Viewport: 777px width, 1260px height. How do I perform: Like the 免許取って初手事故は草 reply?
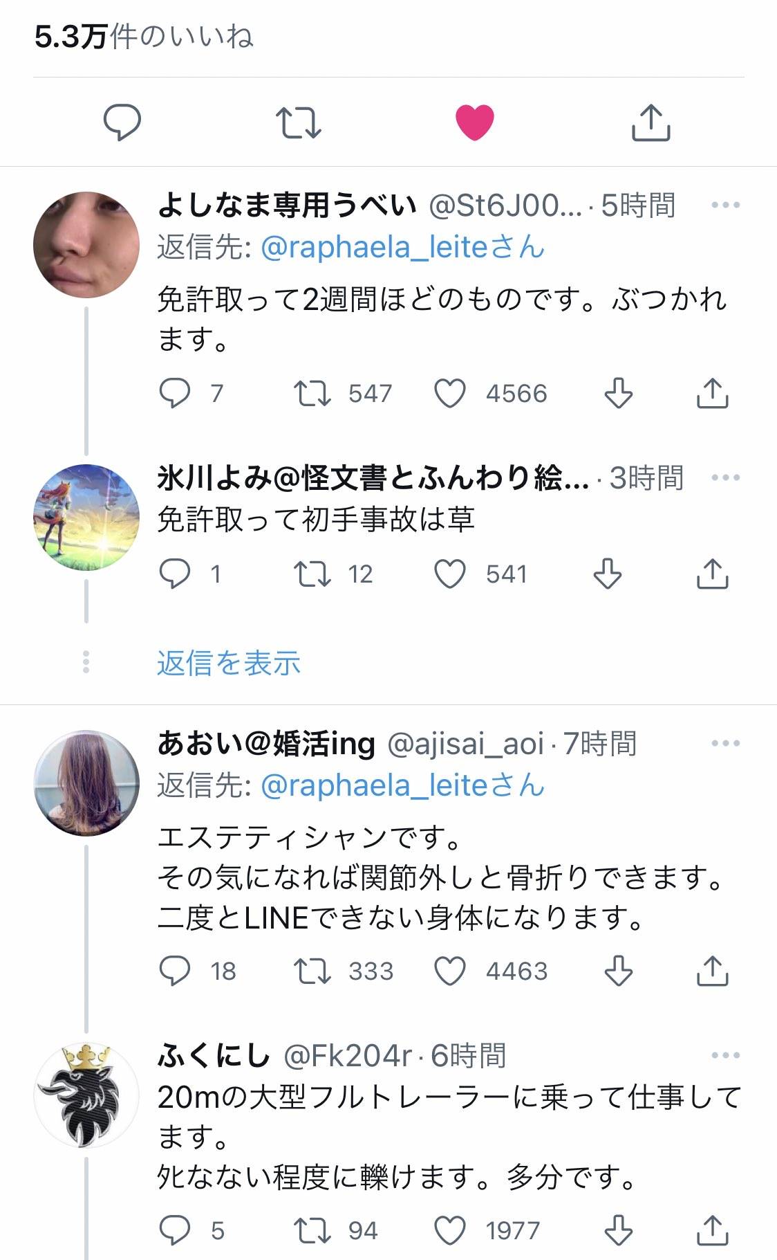click(450, 574)
